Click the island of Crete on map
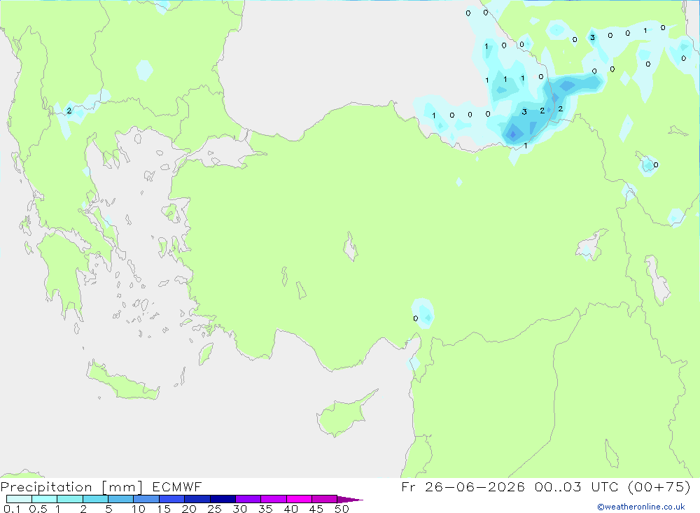The width and height of the screenshot is (700, 513). [x=122, y=381]
